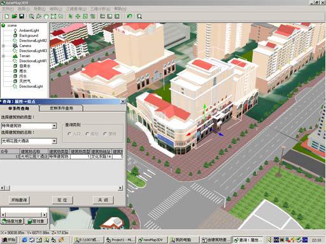Switch to the 定制条件查询 tab
The height and width of the screenshot is (244, 326).
(61, 108)
